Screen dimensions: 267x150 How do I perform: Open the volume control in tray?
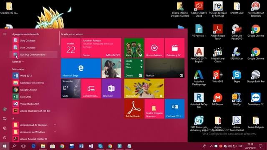(230, 146)
